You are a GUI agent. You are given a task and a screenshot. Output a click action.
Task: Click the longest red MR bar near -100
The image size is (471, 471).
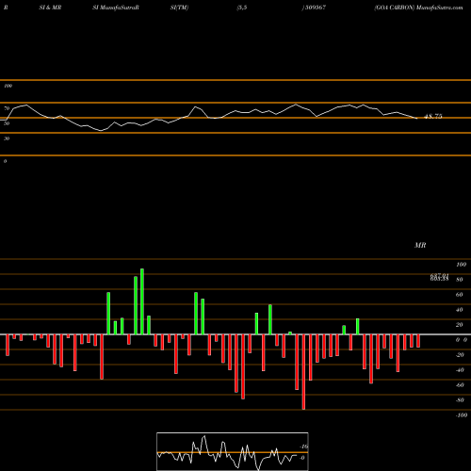coord(303,372)
